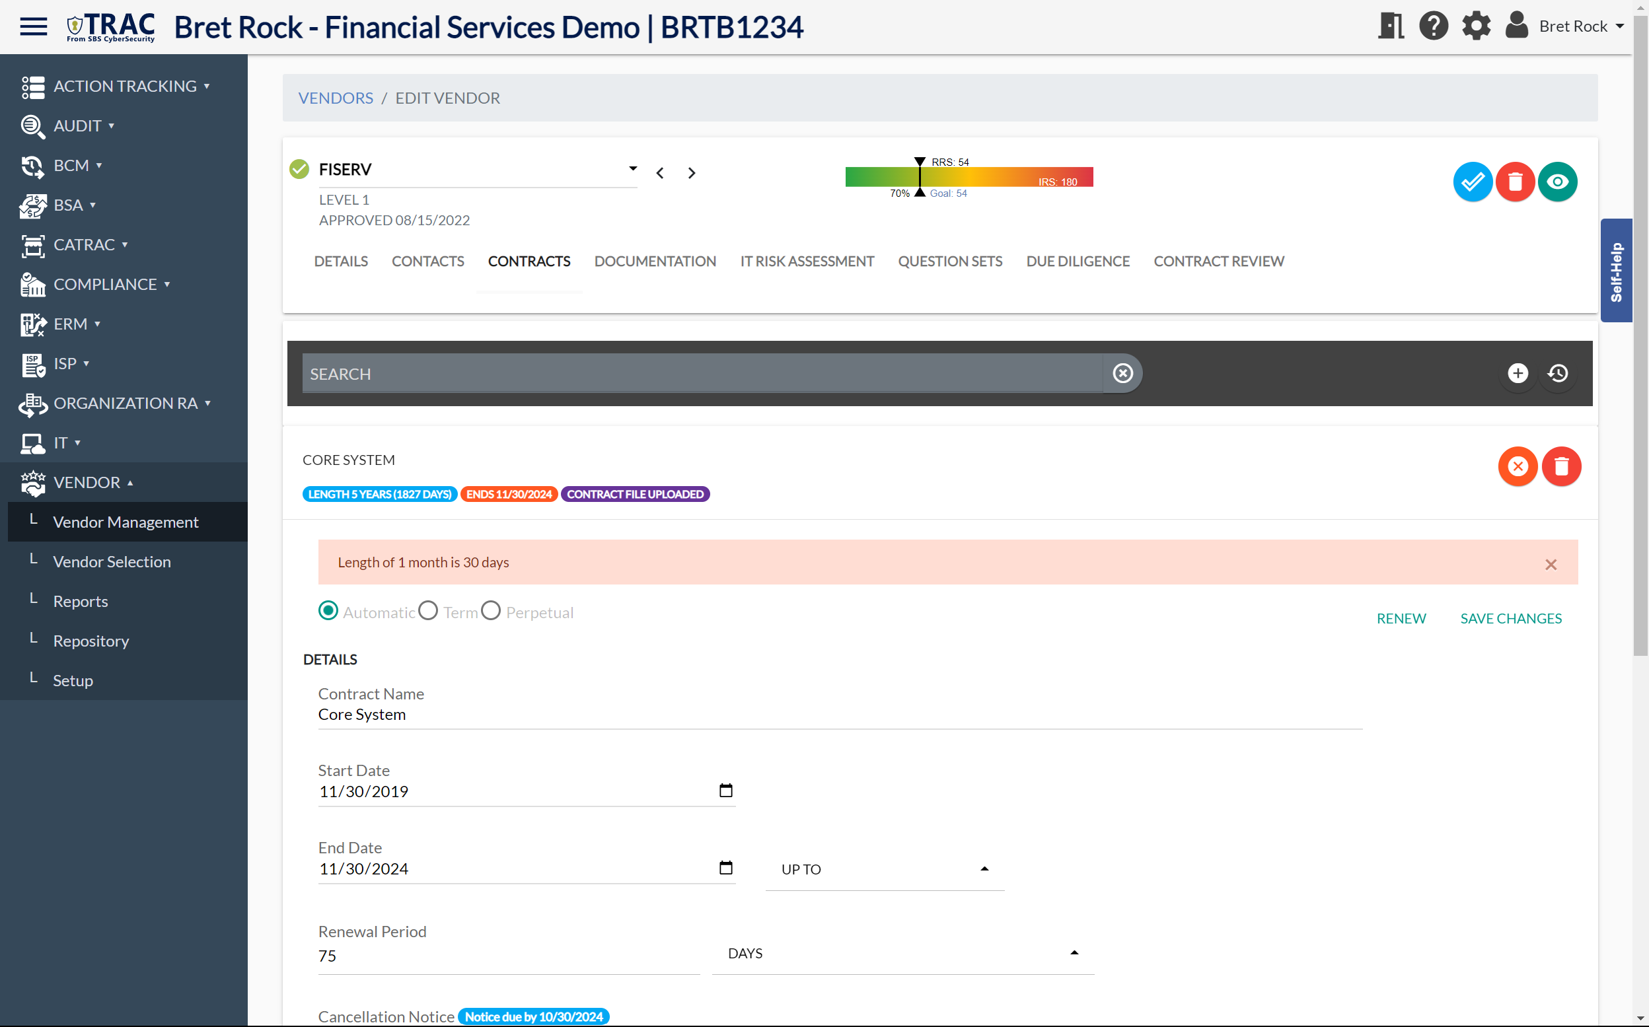The width and height of the screenshot is (1649, 1027).
Task: Click the blue double-checkmark approve button
Action: click(x=1472, y=182)
